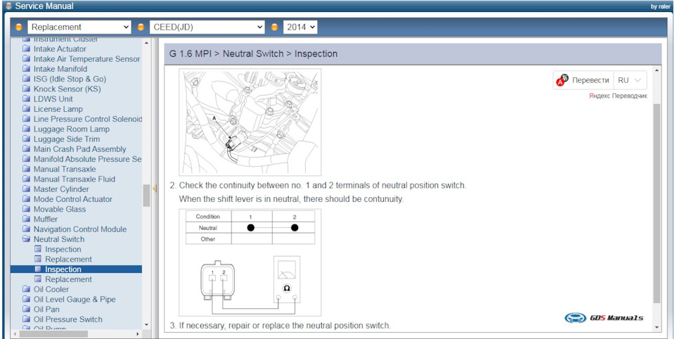
Task: Click sidebar horizontal scroll right arrow
Action: 138,334
